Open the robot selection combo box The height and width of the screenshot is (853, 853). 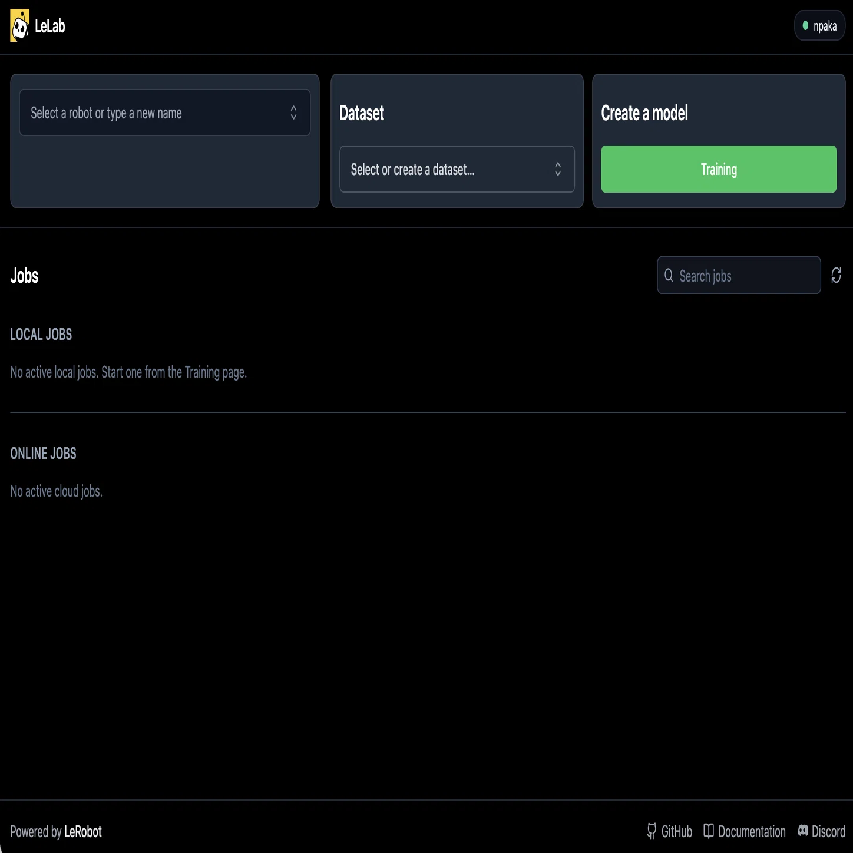(x=165, y=113)
